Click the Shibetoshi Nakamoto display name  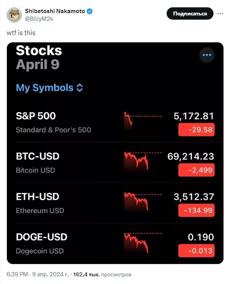pos(55,11)
